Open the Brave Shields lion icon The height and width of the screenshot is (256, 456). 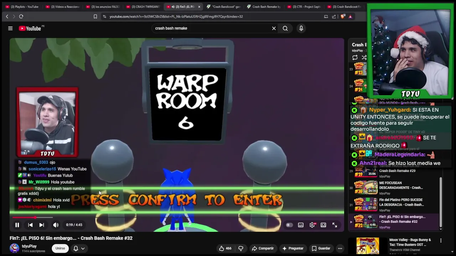point(343,16)
